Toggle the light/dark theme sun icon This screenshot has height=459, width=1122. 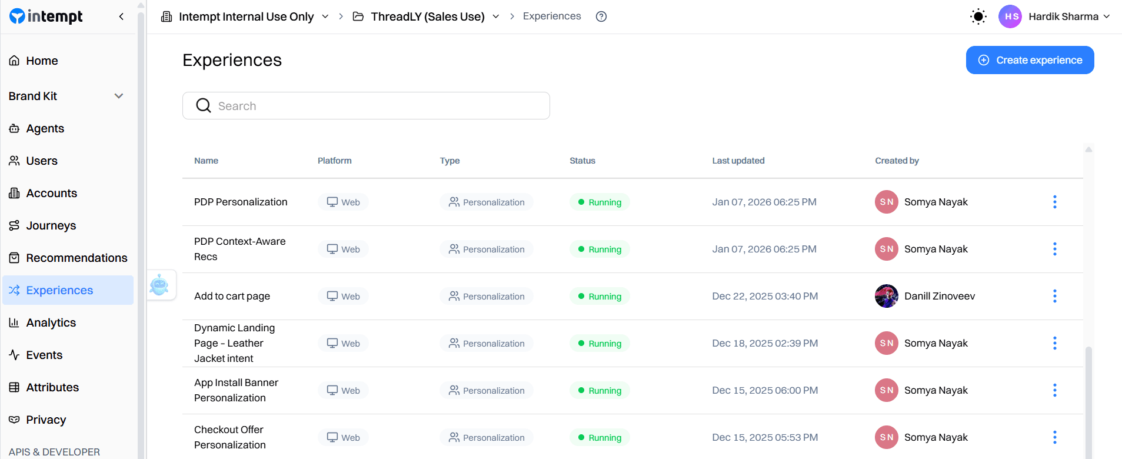[978, 16]
